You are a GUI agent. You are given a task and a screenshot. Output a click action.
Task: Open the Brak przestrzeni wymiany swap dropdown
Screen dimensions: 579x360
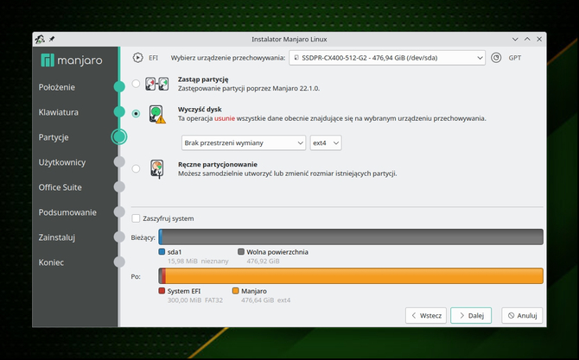point(244,142)
